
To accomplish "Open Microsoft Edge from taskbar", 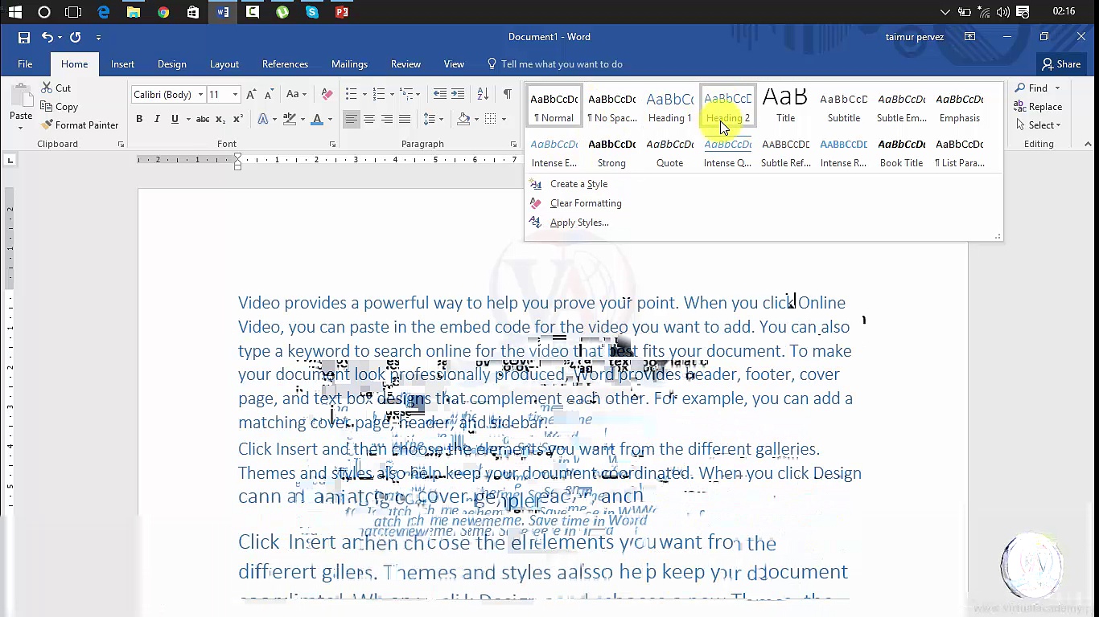I will coord(104,12).
